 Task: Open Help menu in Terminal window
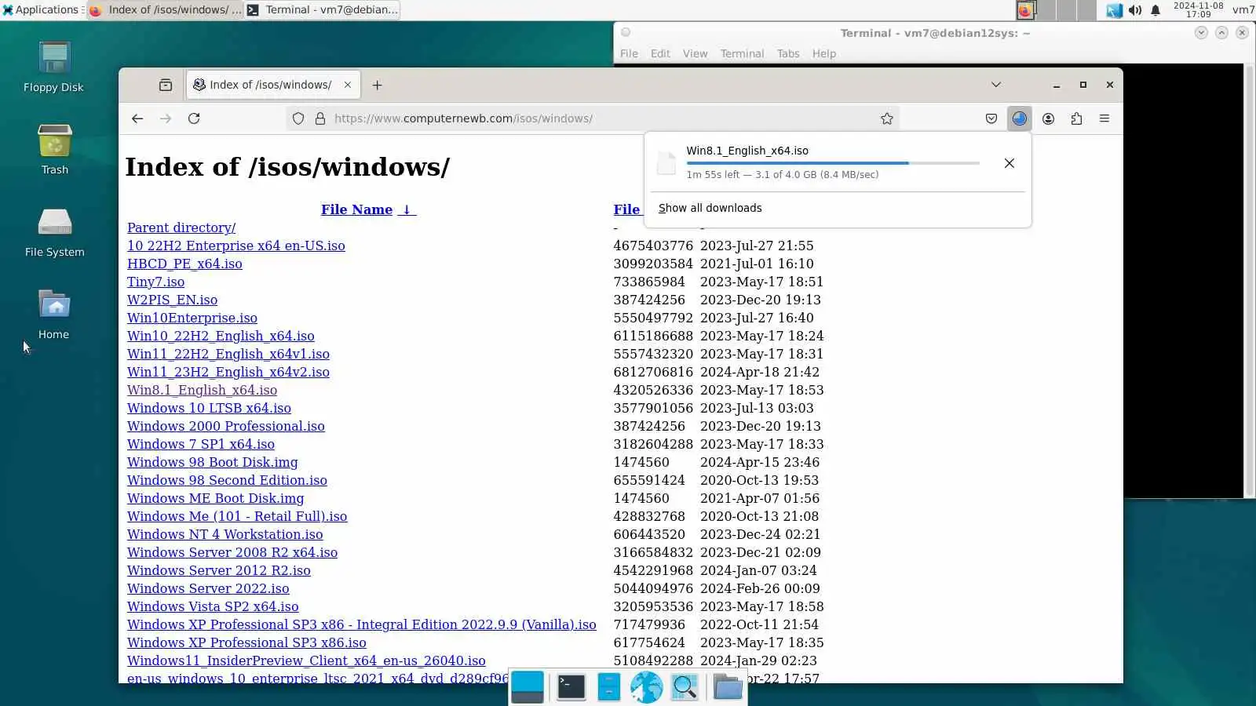click(x=824, y=53)
